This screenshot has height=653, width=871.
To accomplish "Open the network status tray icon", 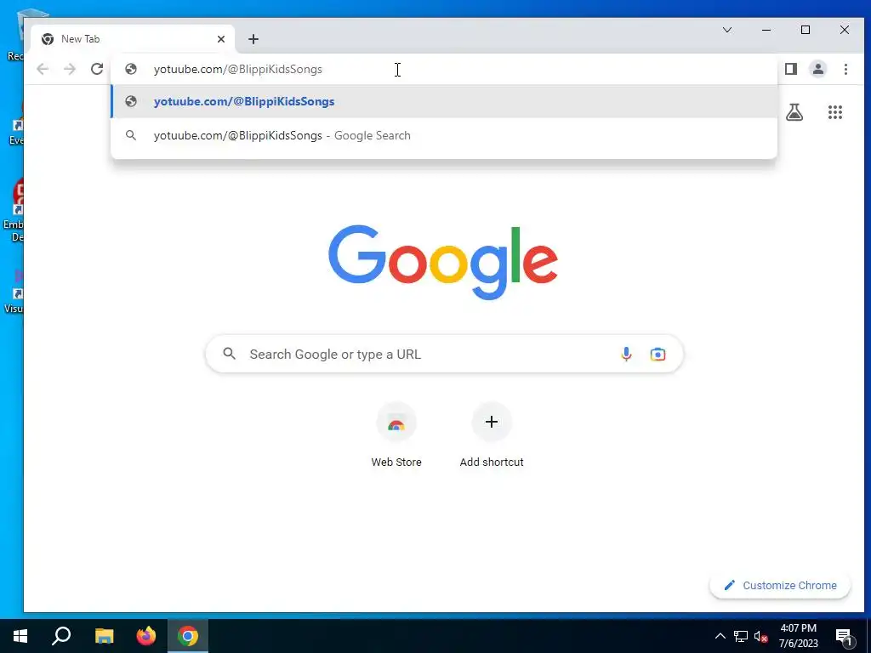I will pos(741,636).
